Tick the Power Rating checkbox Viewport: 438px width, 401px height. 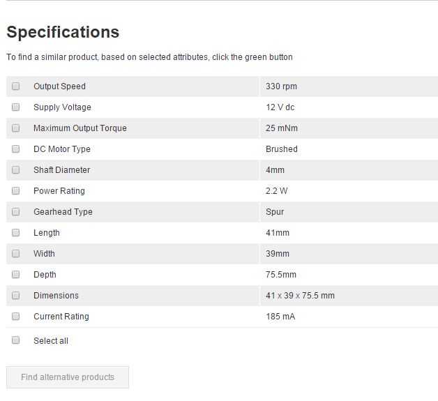pos(15,191)
